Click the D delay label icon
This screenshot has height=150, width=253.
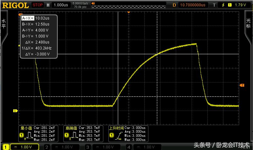click(x=174, y=5)
